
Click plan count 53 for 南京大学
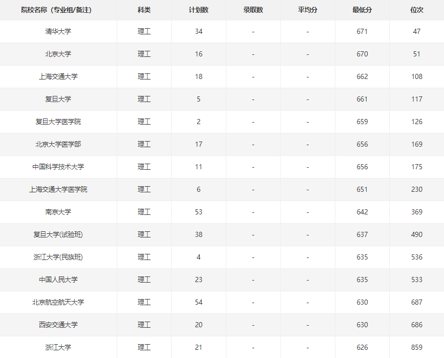[x=199, y=212]
